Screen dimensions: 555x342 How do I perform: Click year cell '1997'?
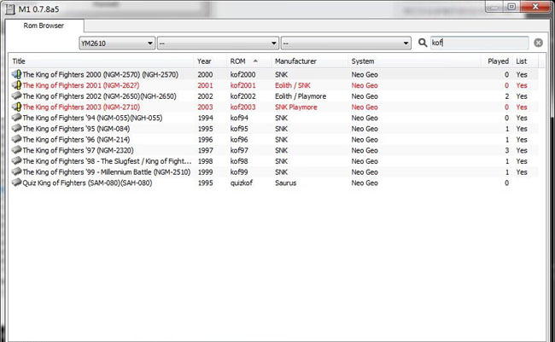pyautogui.click(x=205, y=150)
